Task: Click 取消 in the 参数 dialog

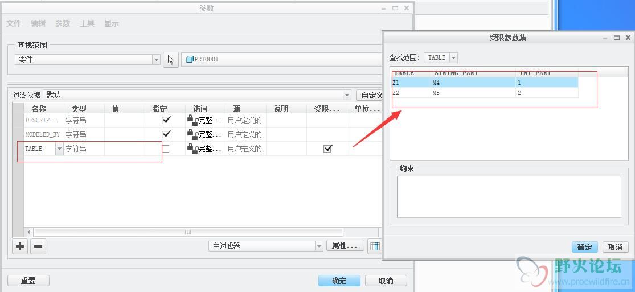Action: [x=386, y=281]
